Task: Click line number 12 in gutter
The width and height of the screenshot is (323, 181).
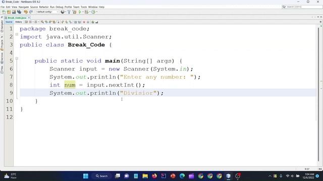Action: [x=9, y=117]
